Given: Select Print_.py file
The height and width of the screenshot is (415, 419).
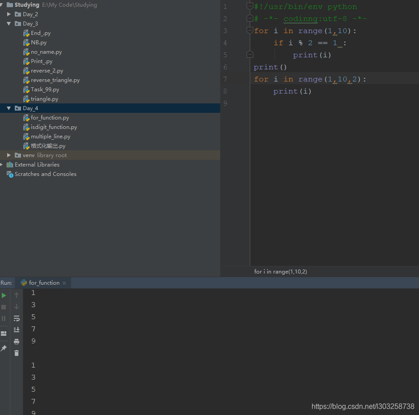Looking at the screenshot, I should (42, 61).
